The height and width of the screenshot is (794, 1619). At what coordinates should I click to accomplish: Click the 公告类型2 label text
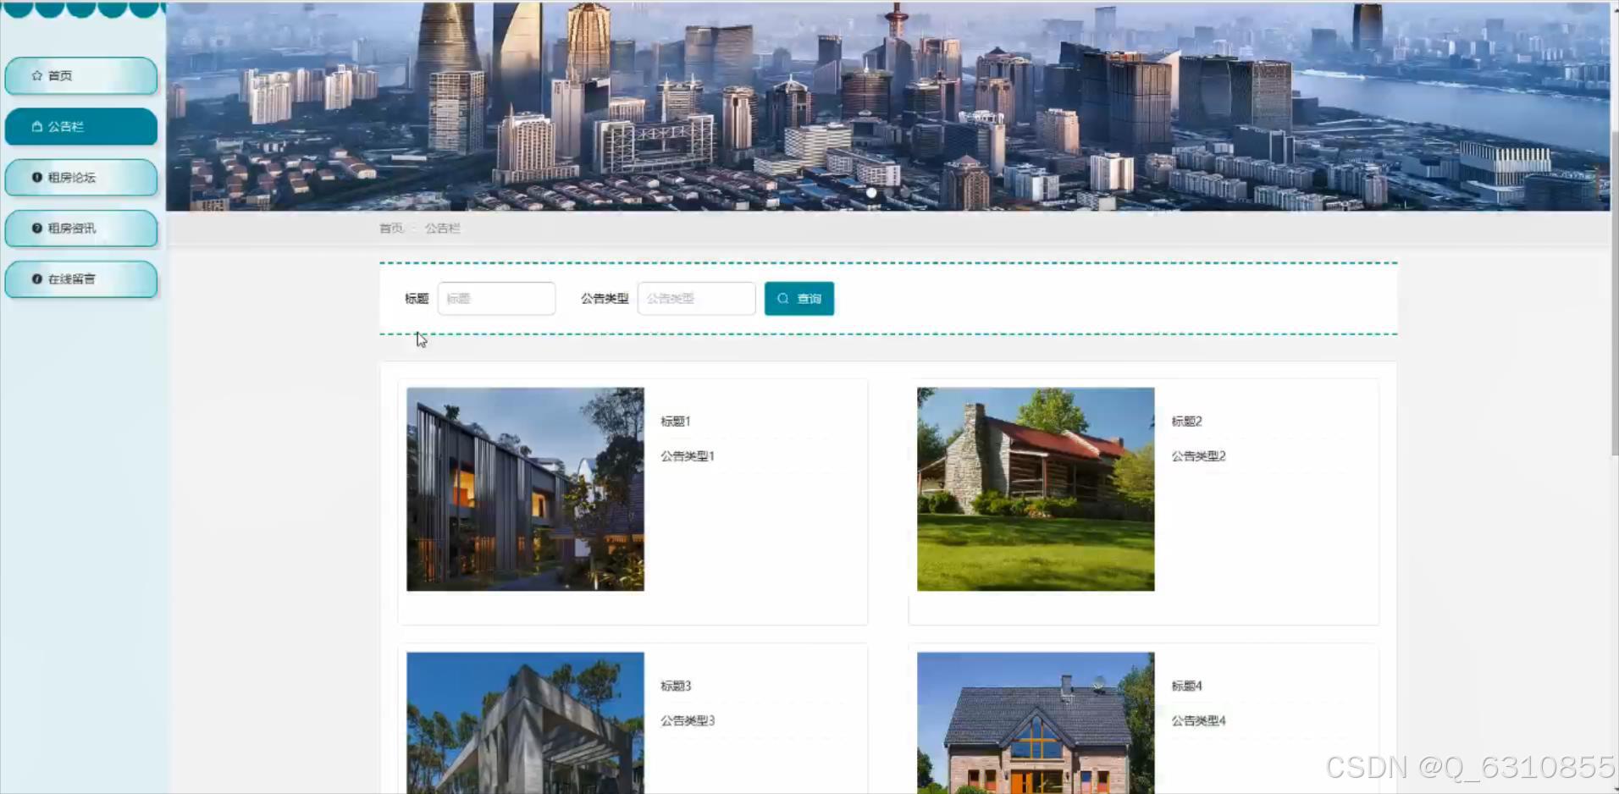tap(1198, 455)
